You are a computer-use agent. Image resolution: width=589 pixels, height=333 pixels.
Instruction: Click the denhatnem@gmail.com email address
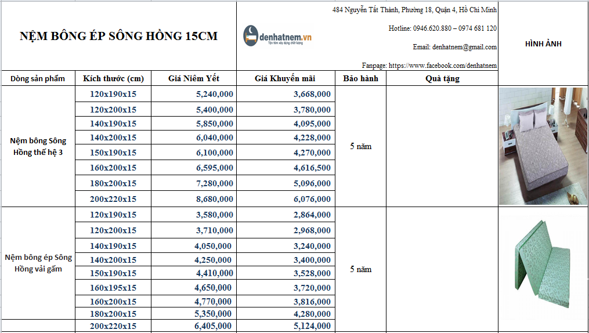(464, 47)
